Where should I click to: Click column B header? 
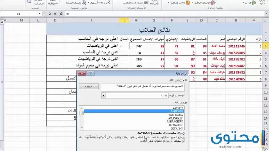pyautogui.click(x=235, y=21)
